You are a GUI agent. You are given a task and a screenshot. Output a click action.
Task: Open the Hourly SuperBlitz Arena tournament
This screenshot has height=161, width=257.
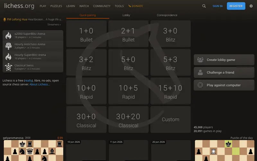coord(33,56)
